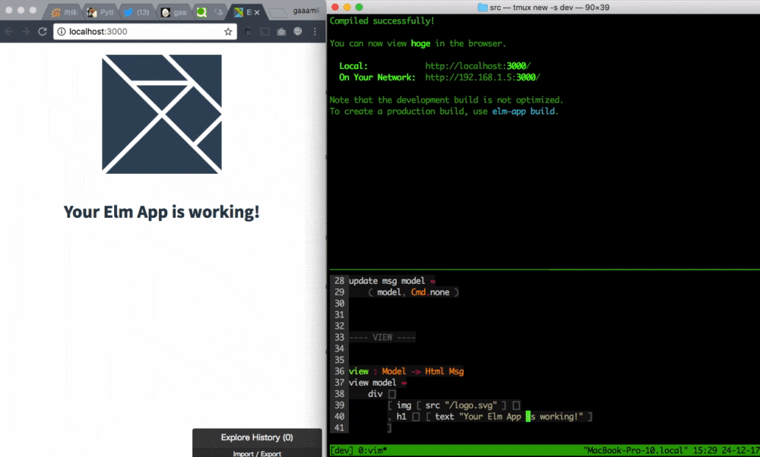
Task: Click "view model =" on line 37
Action: pos(378,383)
